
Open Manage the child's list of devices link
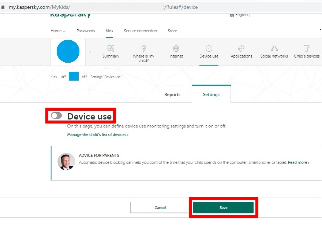(x=98, y=134)
